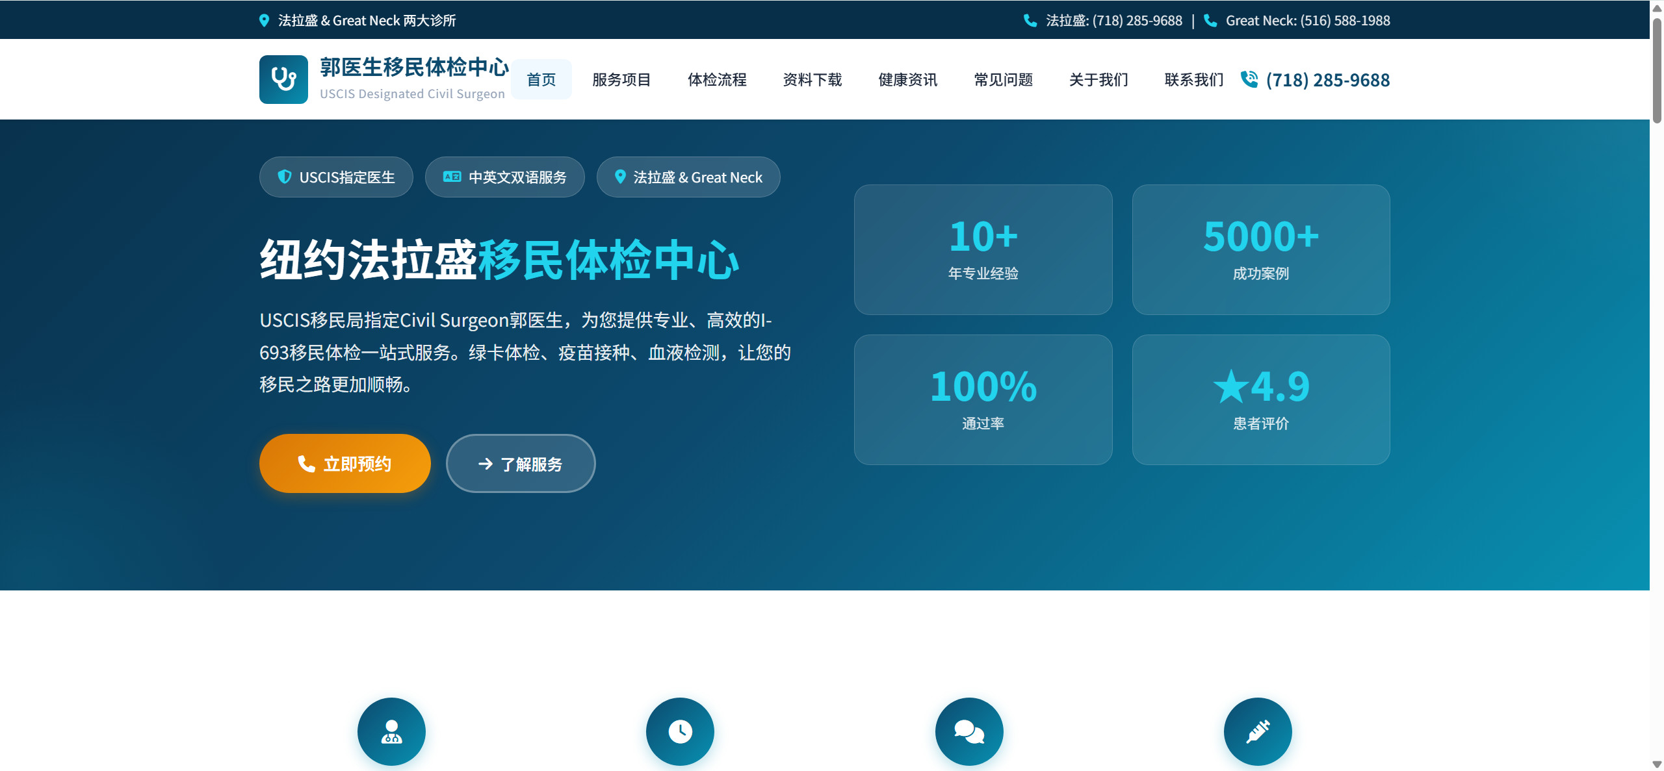1664x771 pixels.
Task: Click the chat bubbles feature circle icon
Action: [969, 731]
